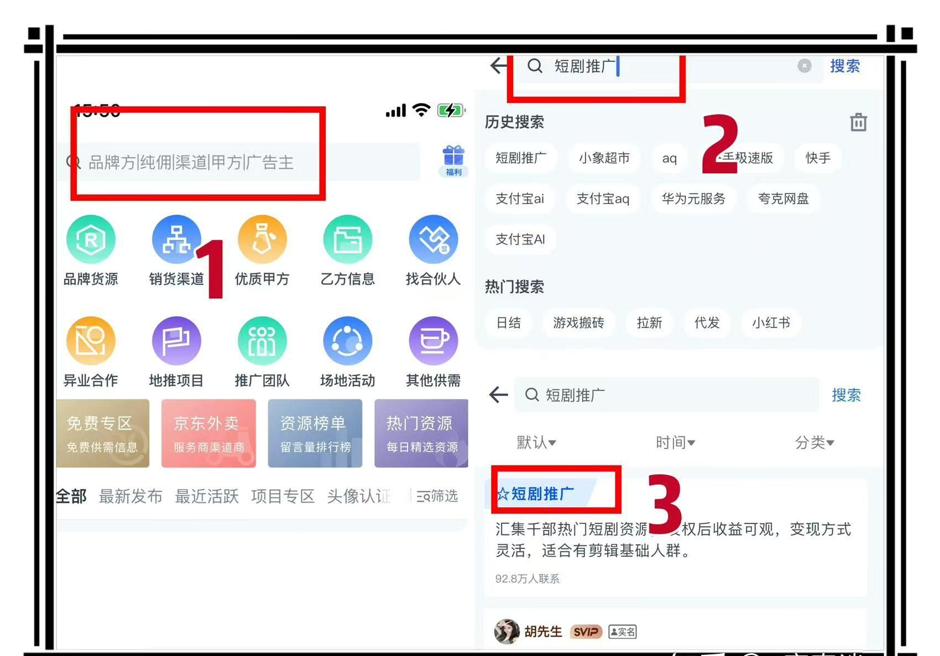The image size is (940, 656).
Task: Open the 地推项目 flag icon
Action: pos(176,341)
